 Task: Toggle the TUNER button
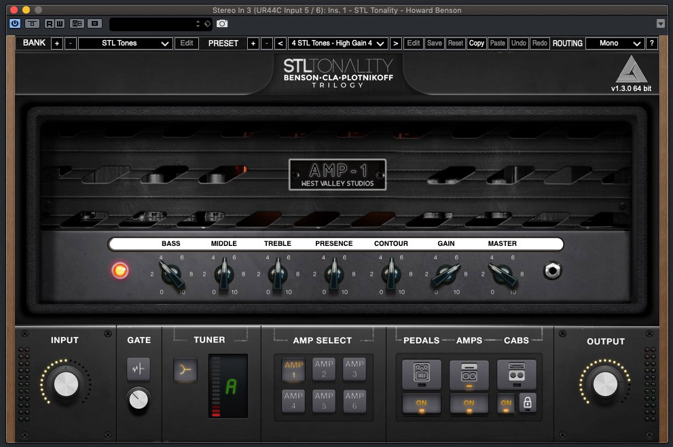tap(185, 370)
